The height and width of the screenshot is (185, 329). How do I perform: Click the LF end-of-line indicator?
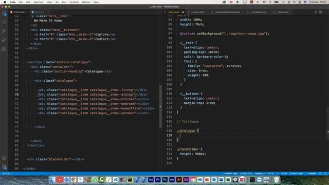(278, 174)
